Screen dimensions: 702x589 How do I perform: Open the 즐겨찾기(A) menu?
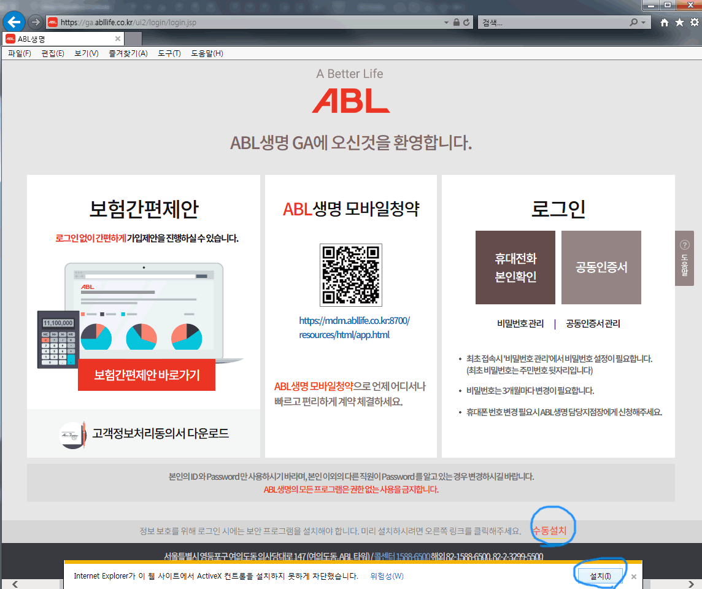[x=128, y=53]
